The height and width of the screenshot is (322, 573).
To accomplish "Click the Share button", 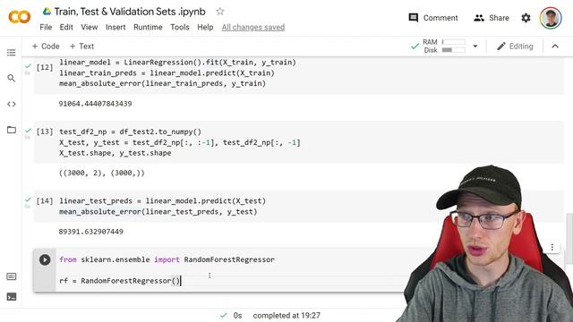I will point(492,18).
